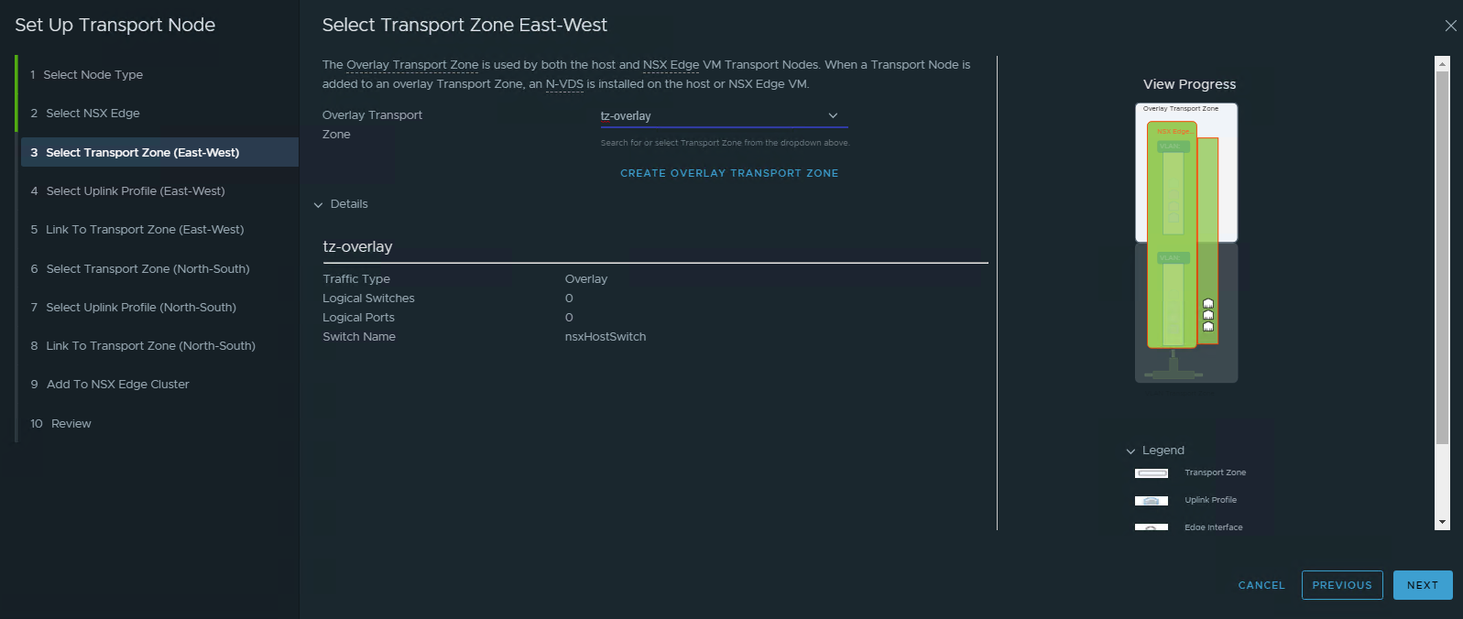Click the nsxHostSwitch value

[x=606, y=337]
